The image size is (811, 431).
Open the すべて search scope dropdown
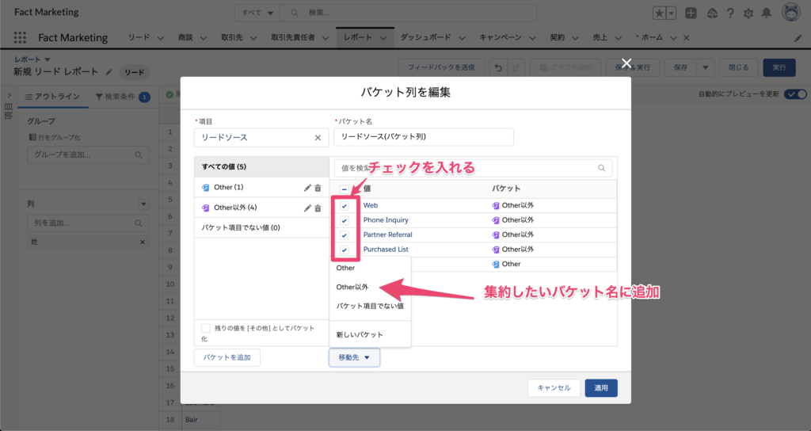coord(257,13)
